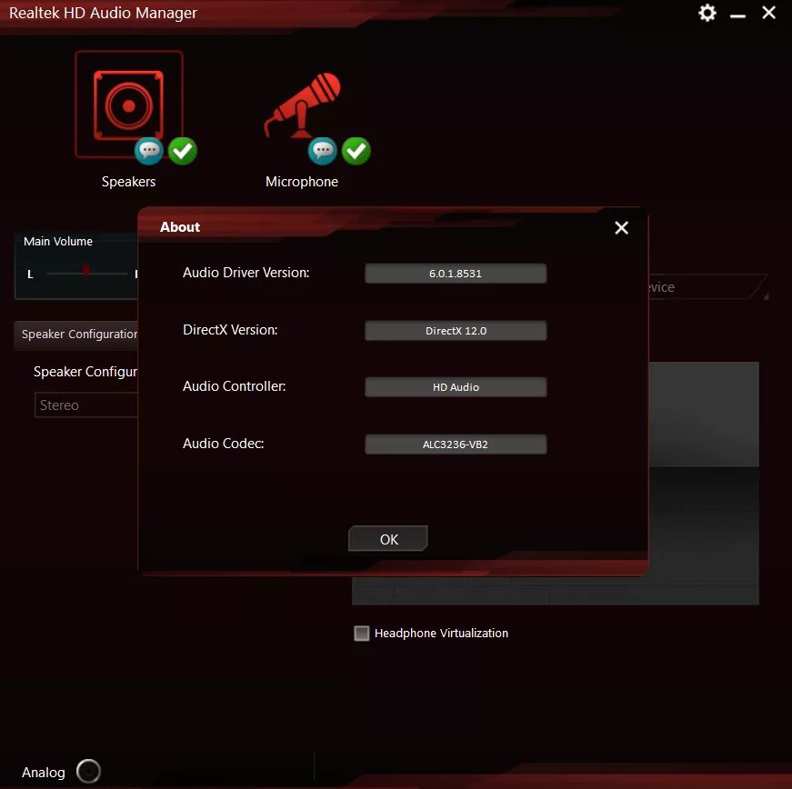The height and width of the screenshot is (789, 792).
Task: Click the Analog jack connector icon
Action: 88,771
